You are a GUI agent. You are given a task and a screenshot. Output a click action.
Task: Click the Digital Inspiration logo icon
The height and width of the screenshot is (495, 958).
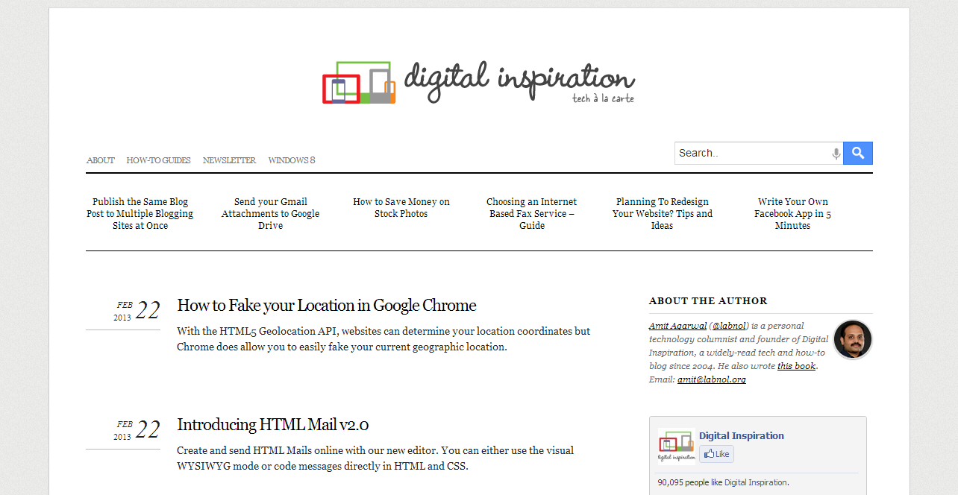point(359,82)
